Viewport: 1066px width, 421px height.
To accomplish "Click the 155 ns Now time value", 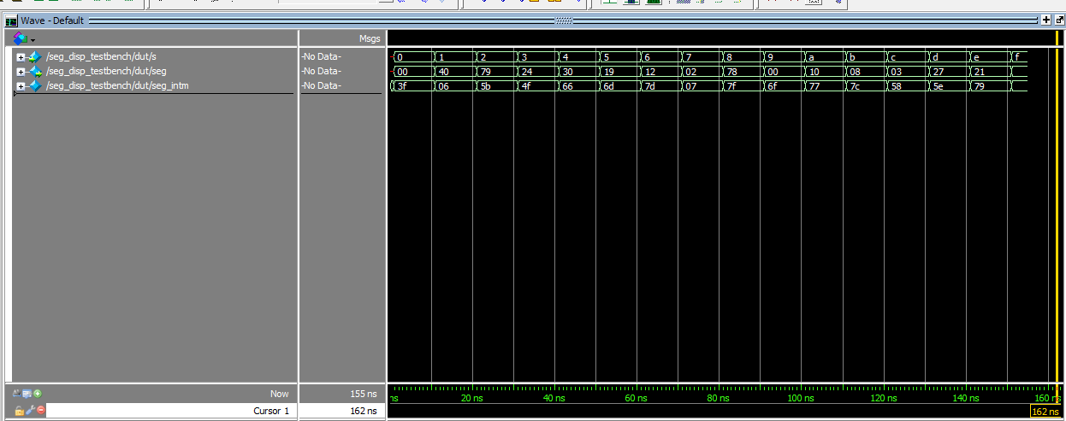I will [364, 394].
